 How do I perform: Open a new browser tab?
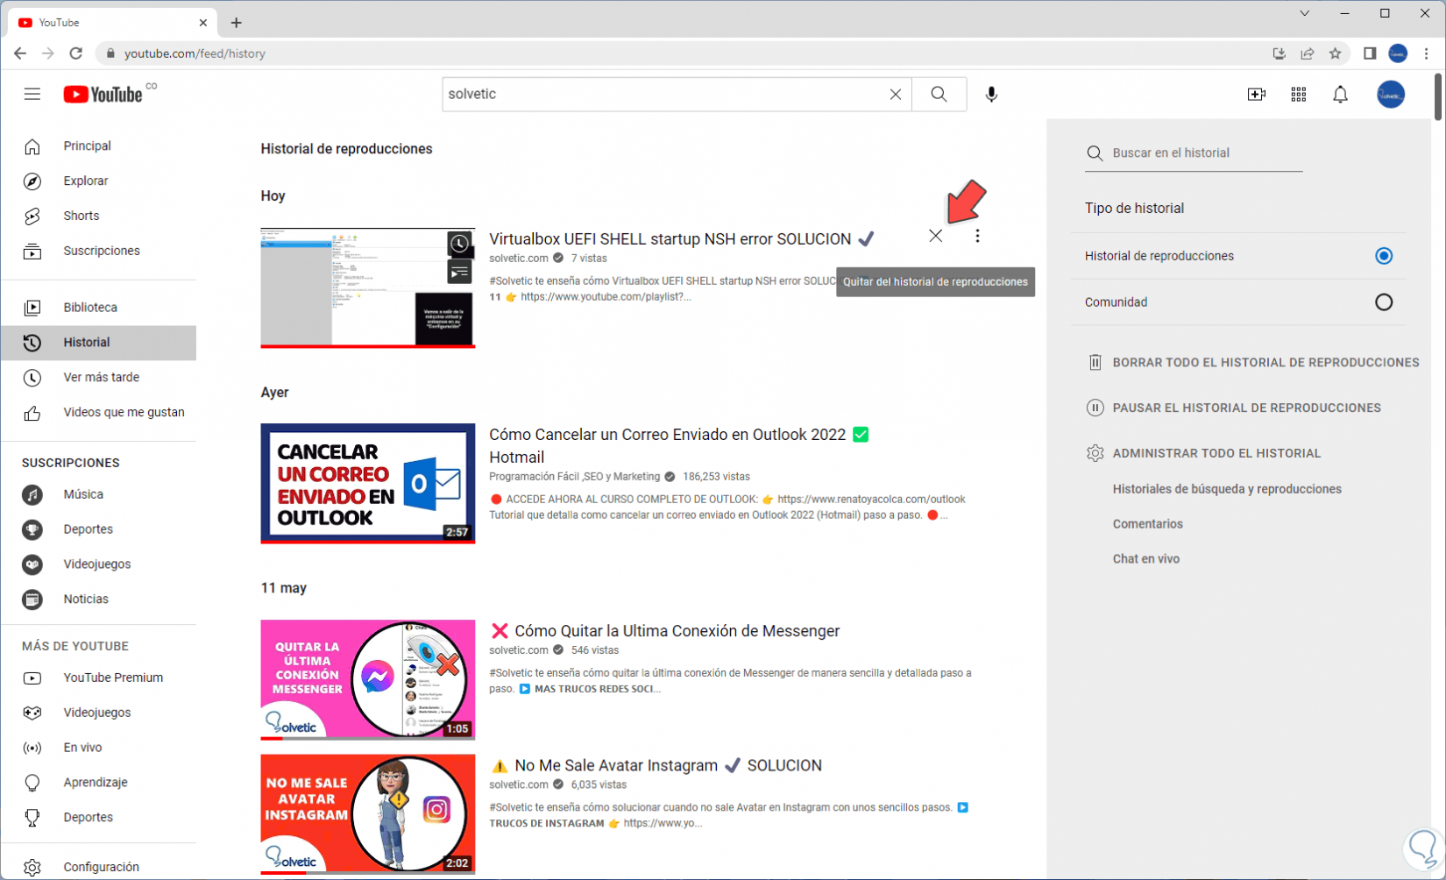coord(236,23)
